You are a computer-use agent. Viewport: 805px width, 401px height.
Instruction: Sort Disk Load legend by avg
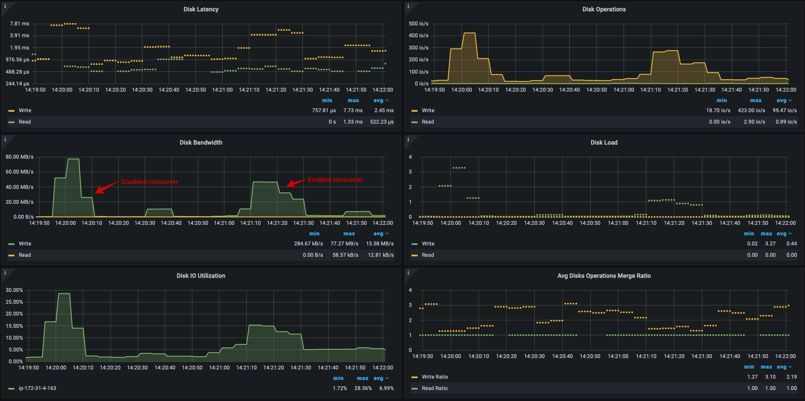coord(784,234)
